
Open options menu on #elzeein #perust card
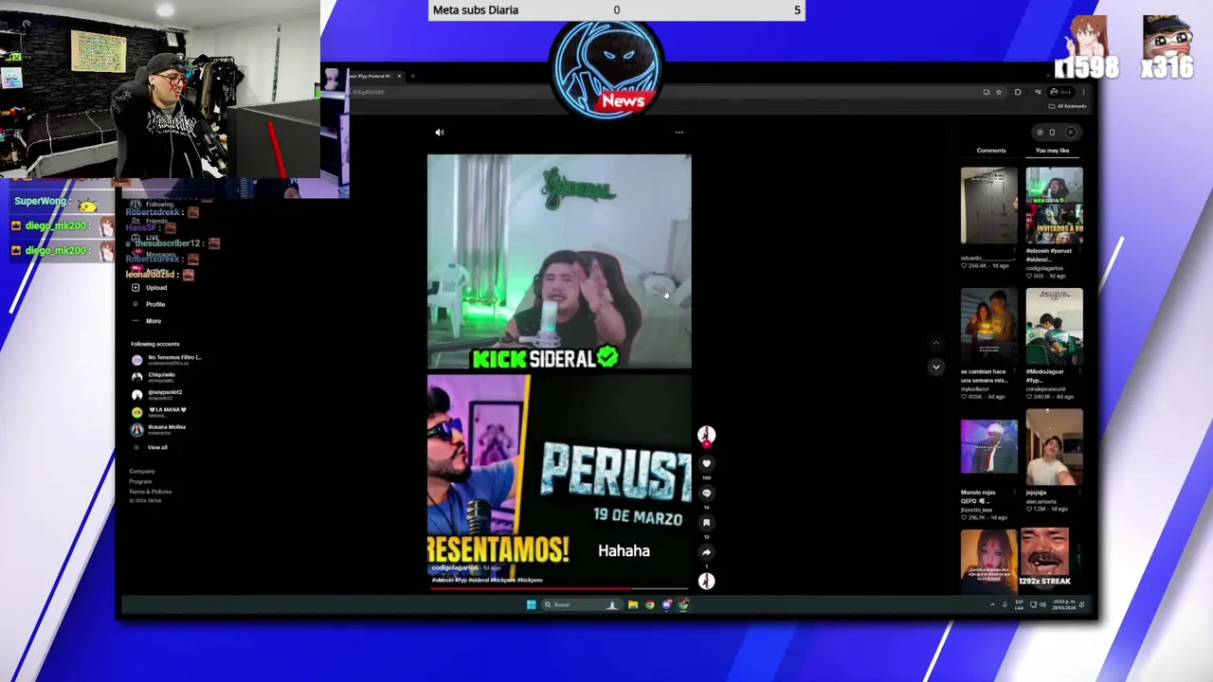point(1079,252)
